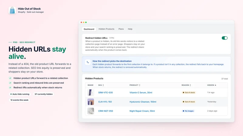Click the IMAGE column header
The image size is (243, 136).
click(90, 85)
